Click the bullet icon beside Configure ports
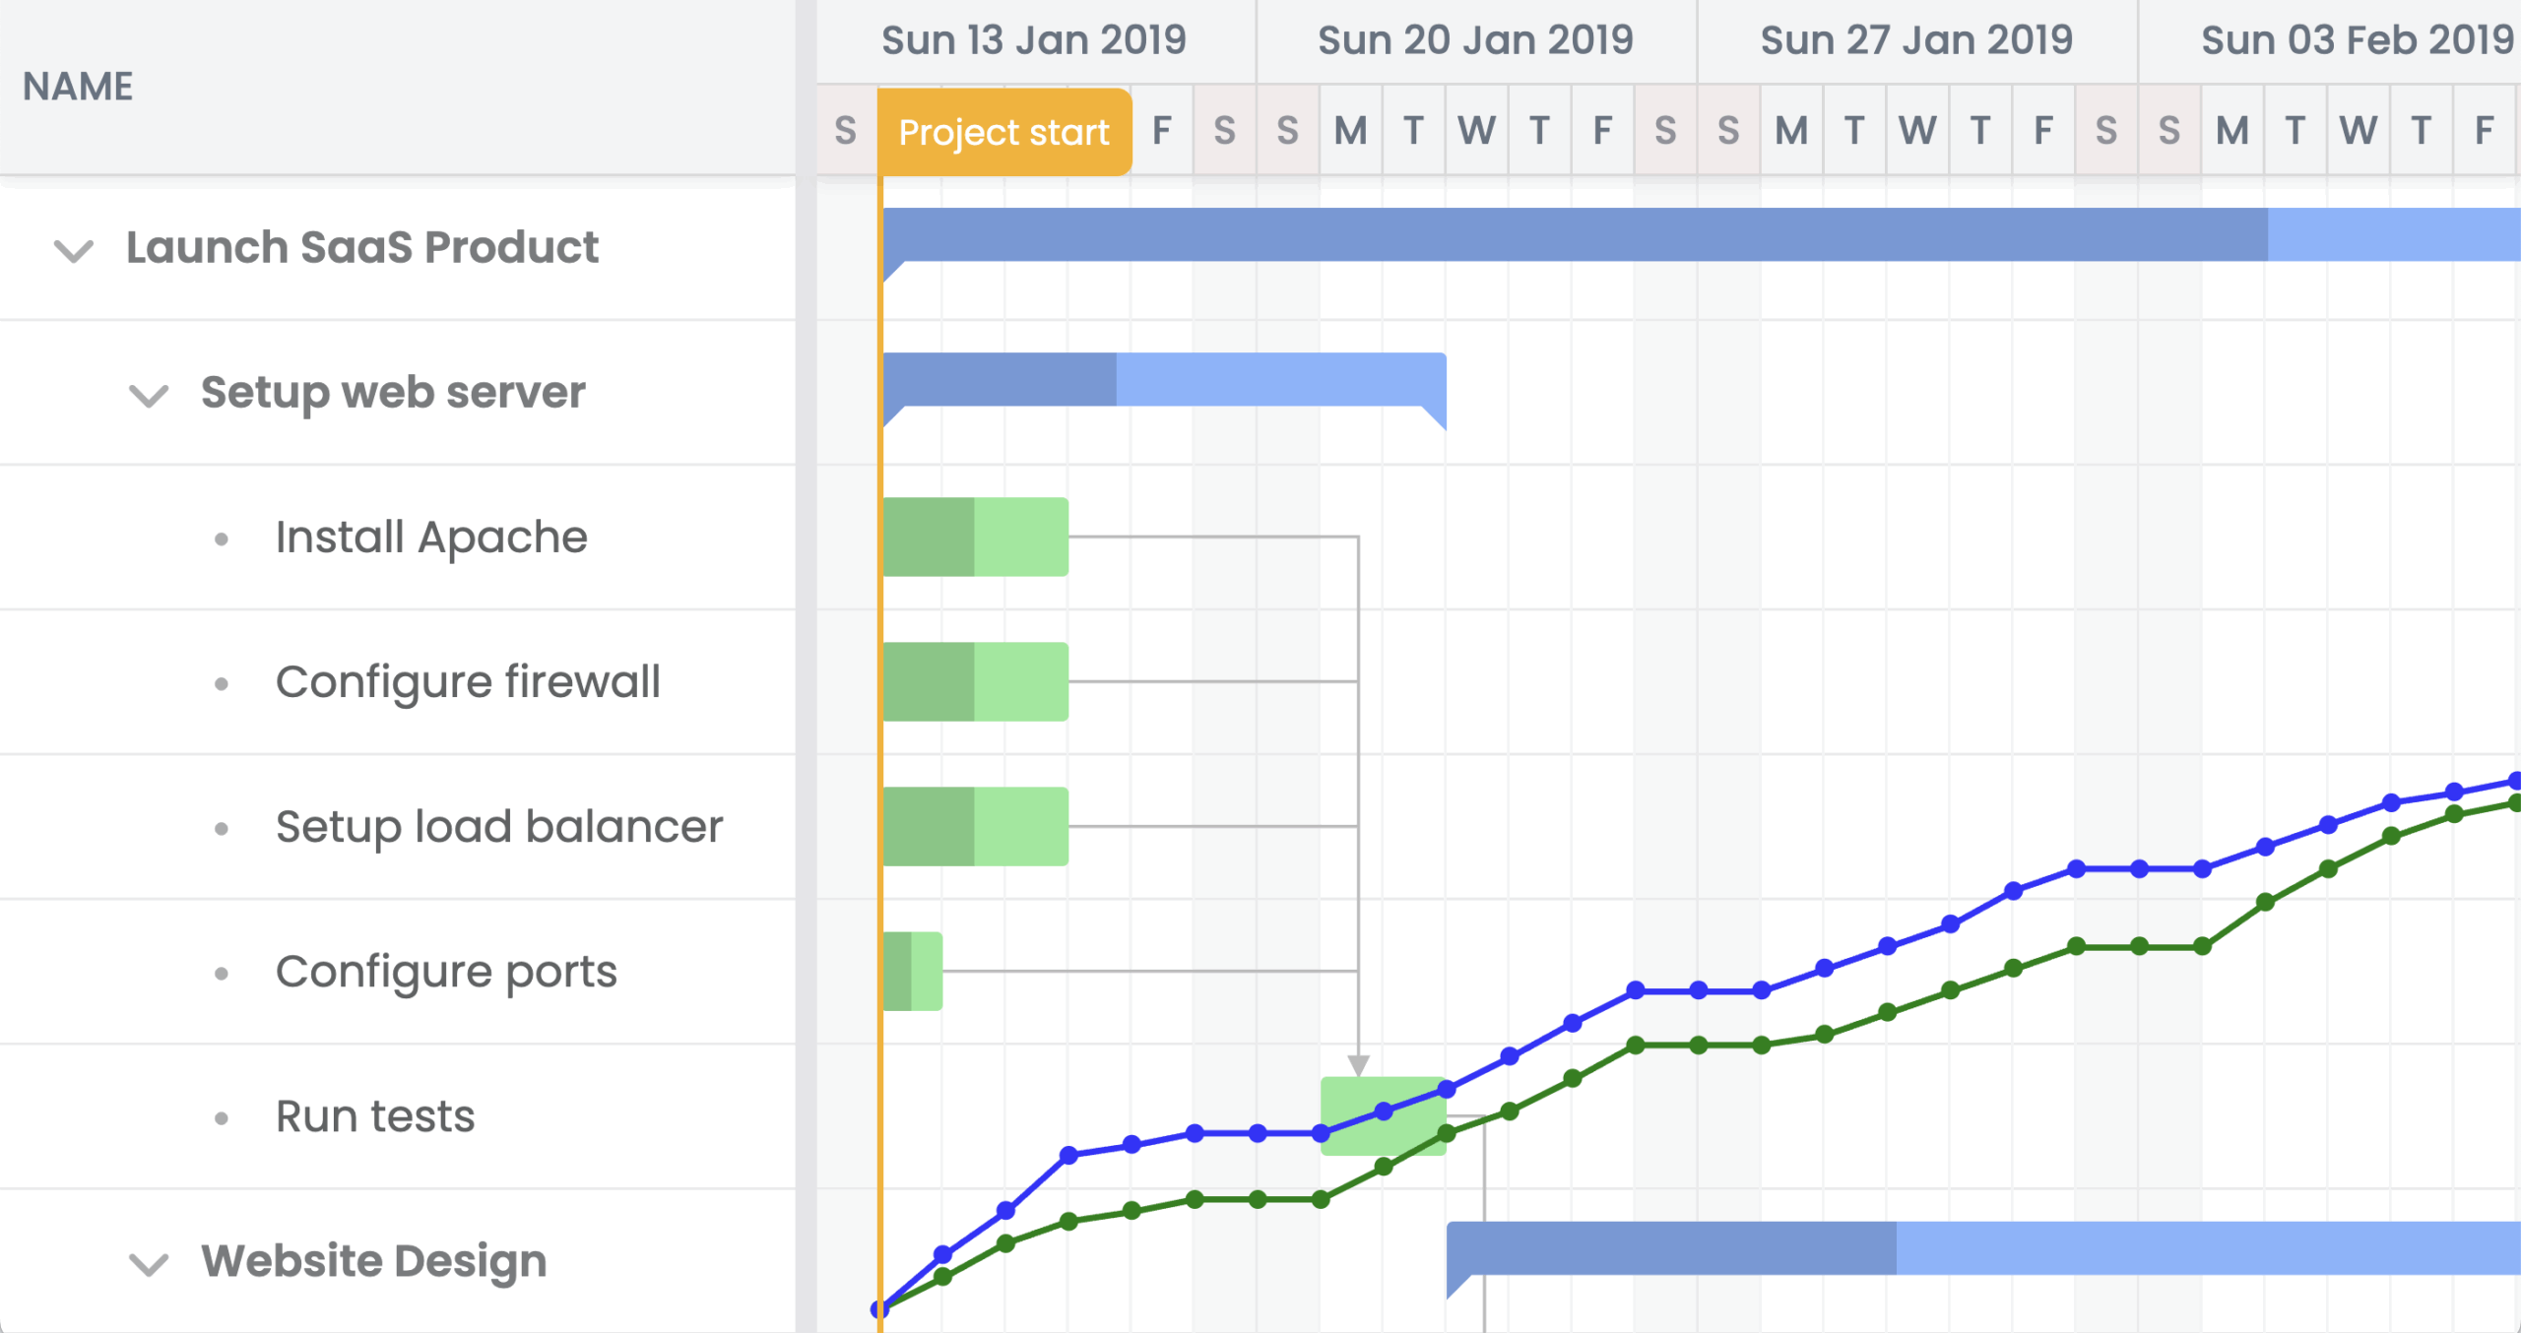Viewport: 2521px width, 1333px height. [x=222, y=971]
